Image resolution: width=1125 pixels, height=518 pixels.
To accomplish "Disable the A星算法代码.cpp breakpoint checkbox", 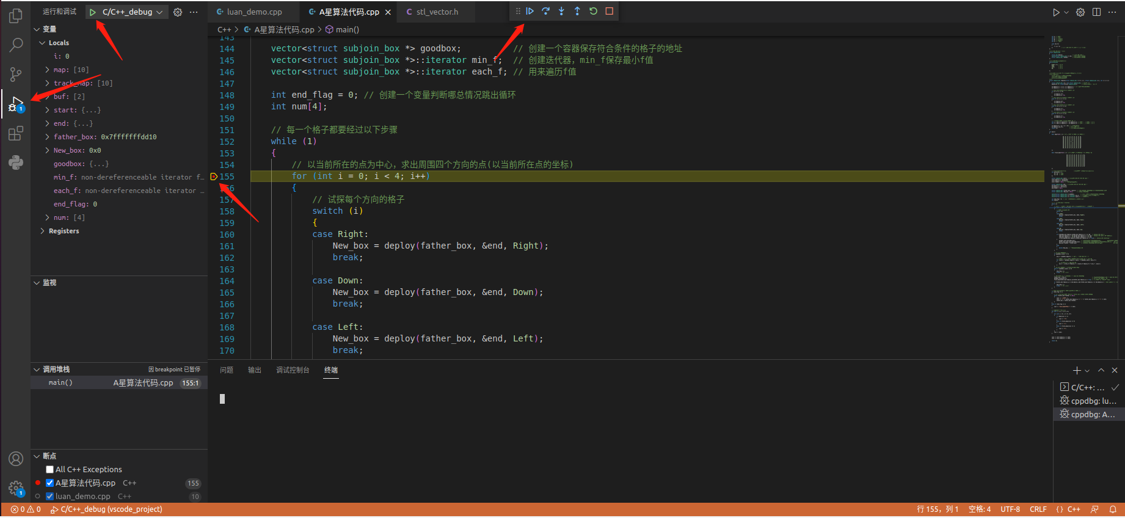I will [50, 483].
